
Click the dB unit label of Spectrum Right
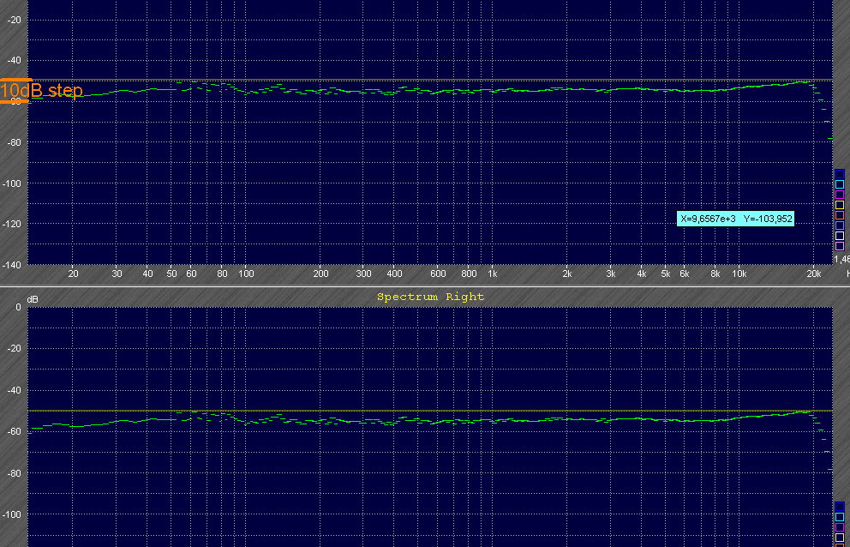coord(33,299)
